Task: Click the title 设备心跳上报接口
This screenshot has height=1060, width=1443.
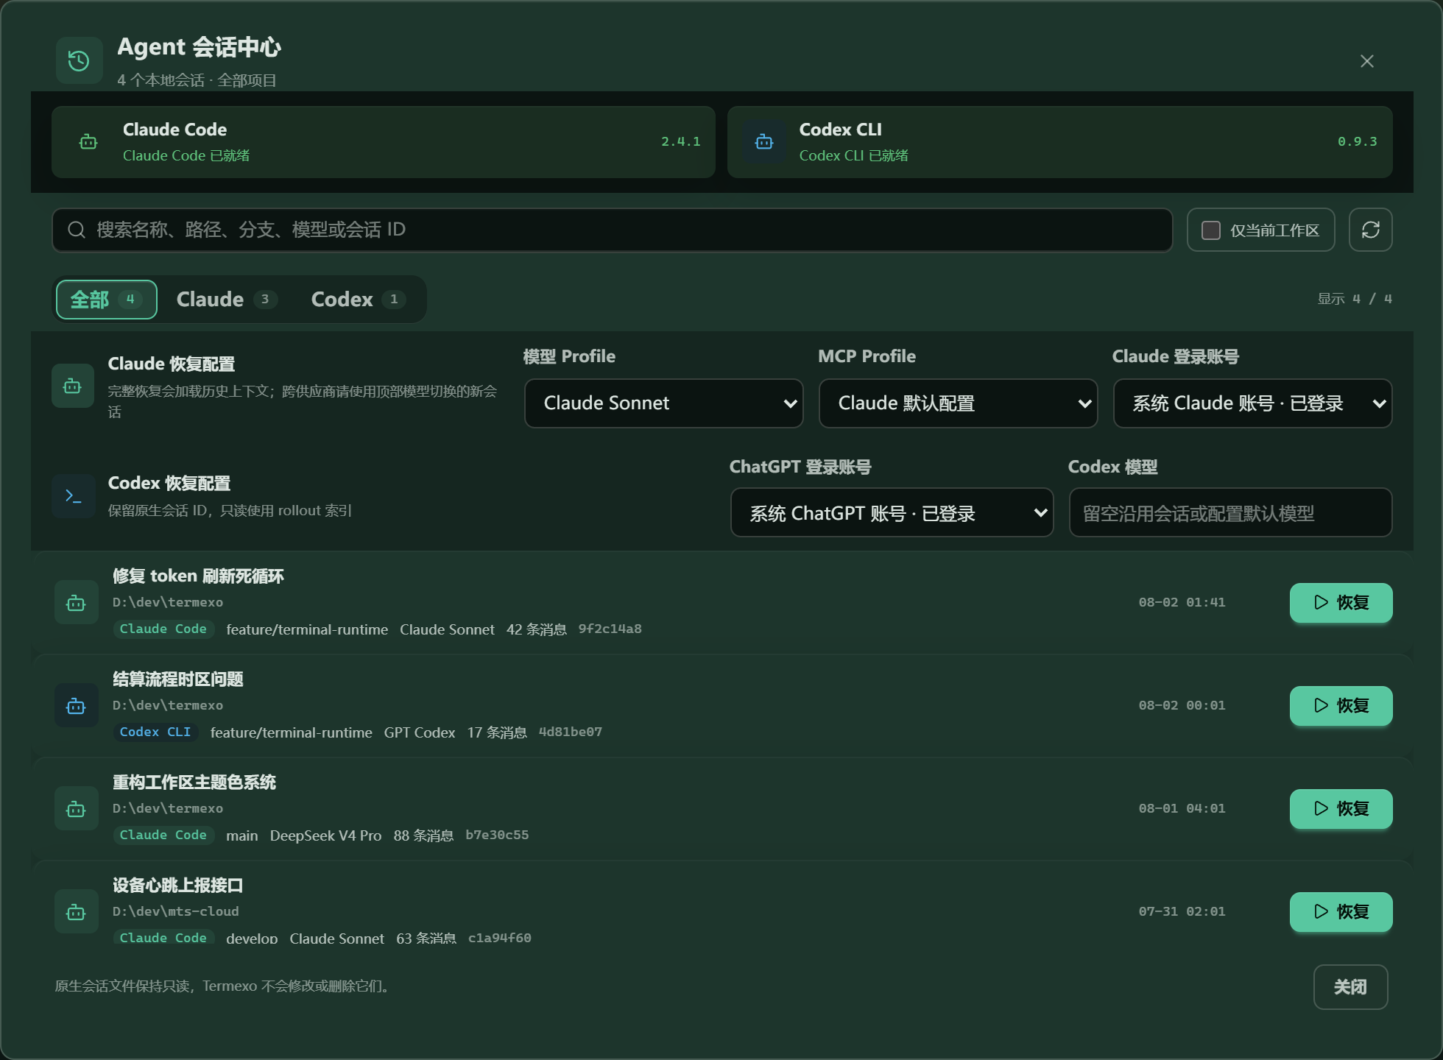Action: 178,886
